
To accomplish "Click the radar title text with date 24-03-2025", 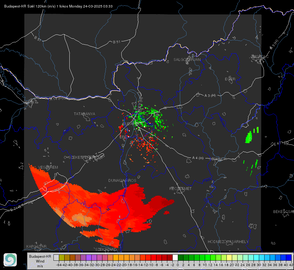I will pyautogui.click(x=58, y=6).
